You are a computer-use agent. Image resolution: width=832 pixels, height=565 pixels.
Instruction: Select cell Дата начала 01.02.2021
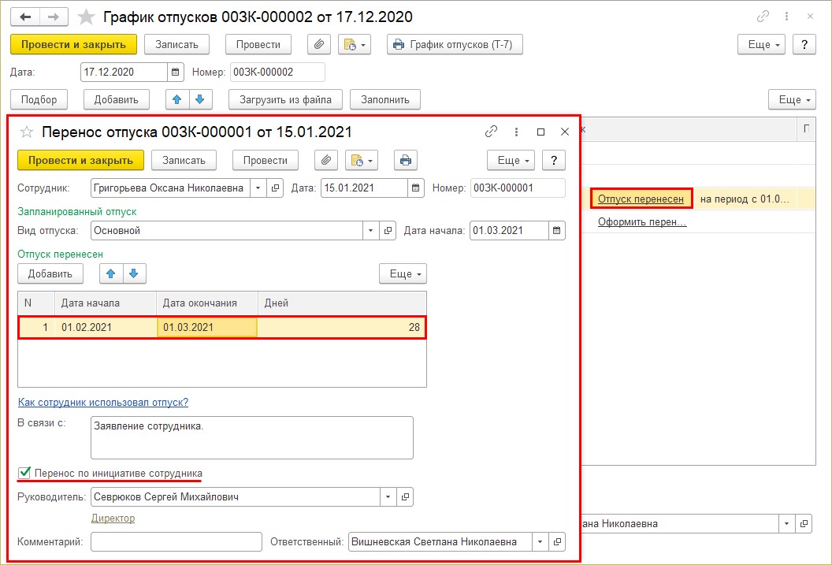106,327
